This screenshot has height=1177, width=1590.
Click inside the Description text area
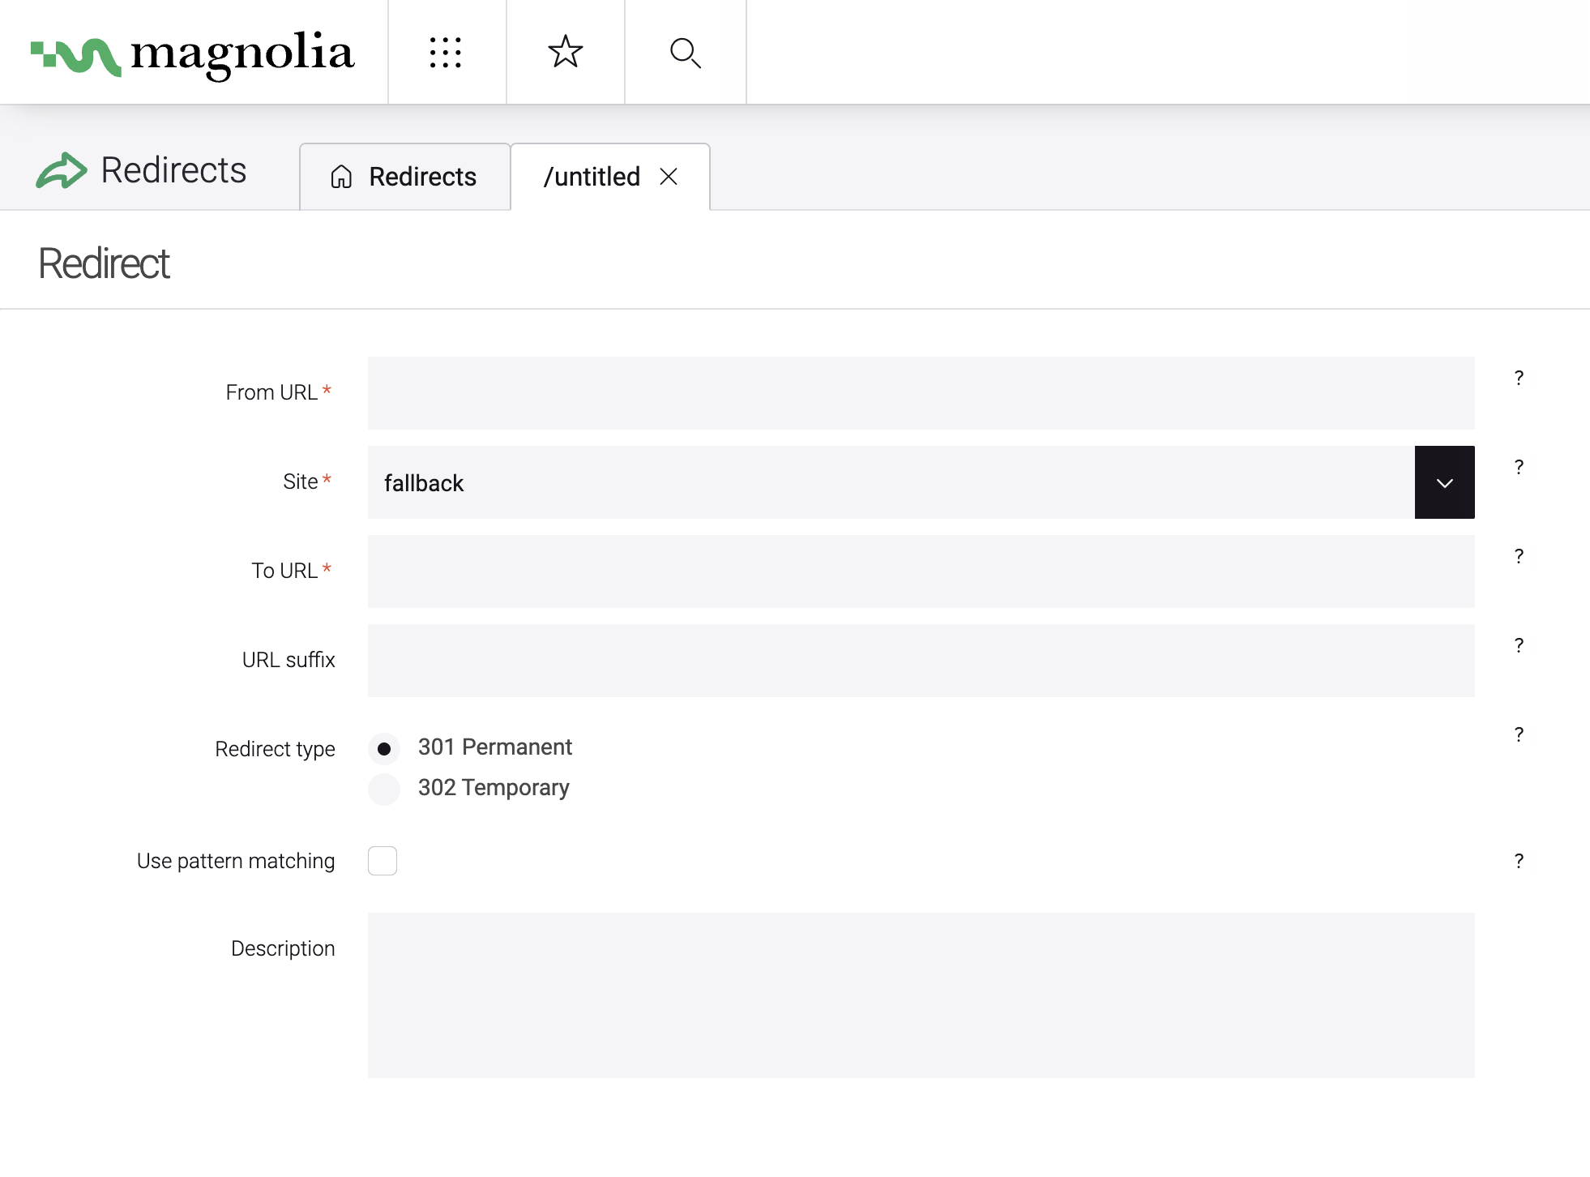(x=921, y=995)
